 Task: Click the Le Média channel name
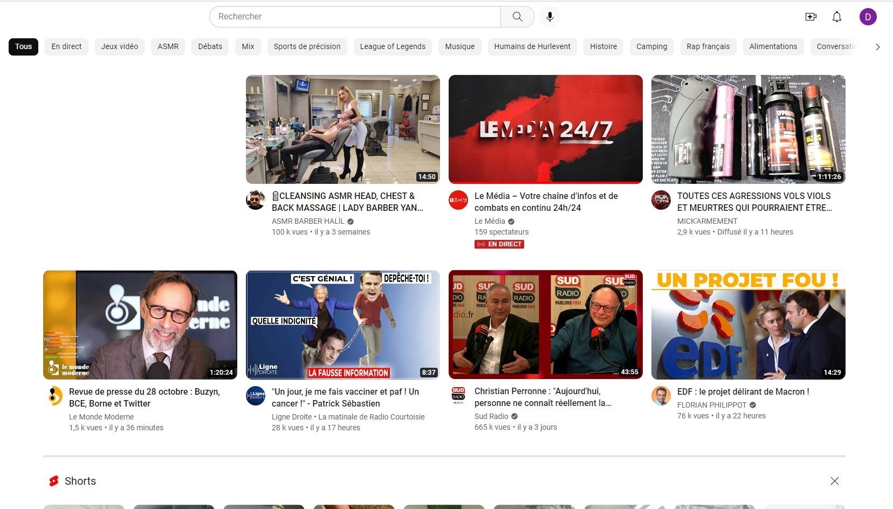click(490, 221)
